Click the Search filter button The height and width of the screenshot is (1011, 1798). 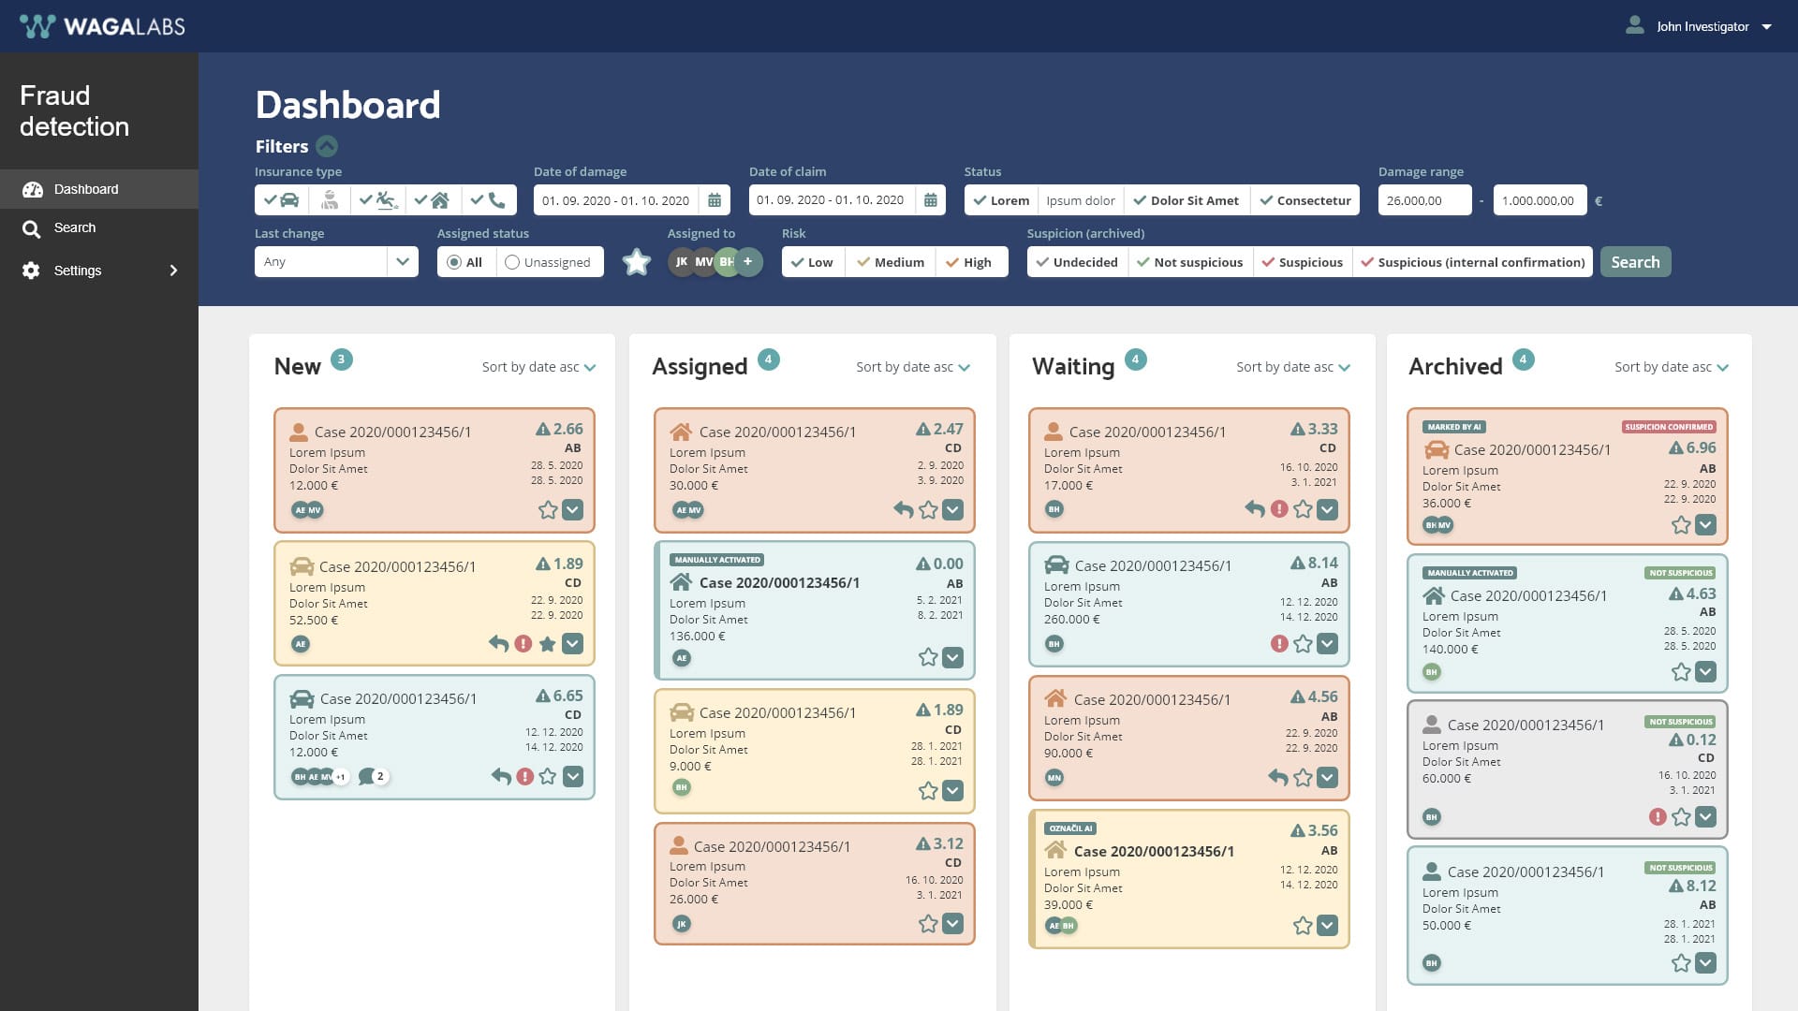tap(1634, 262)
